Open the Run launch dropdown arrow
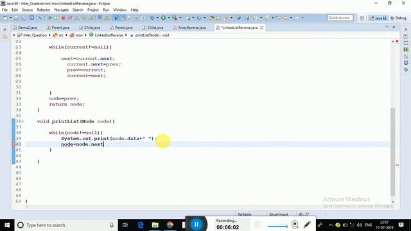The width and height of the screenshot is (411, 231). coord(169,18)
